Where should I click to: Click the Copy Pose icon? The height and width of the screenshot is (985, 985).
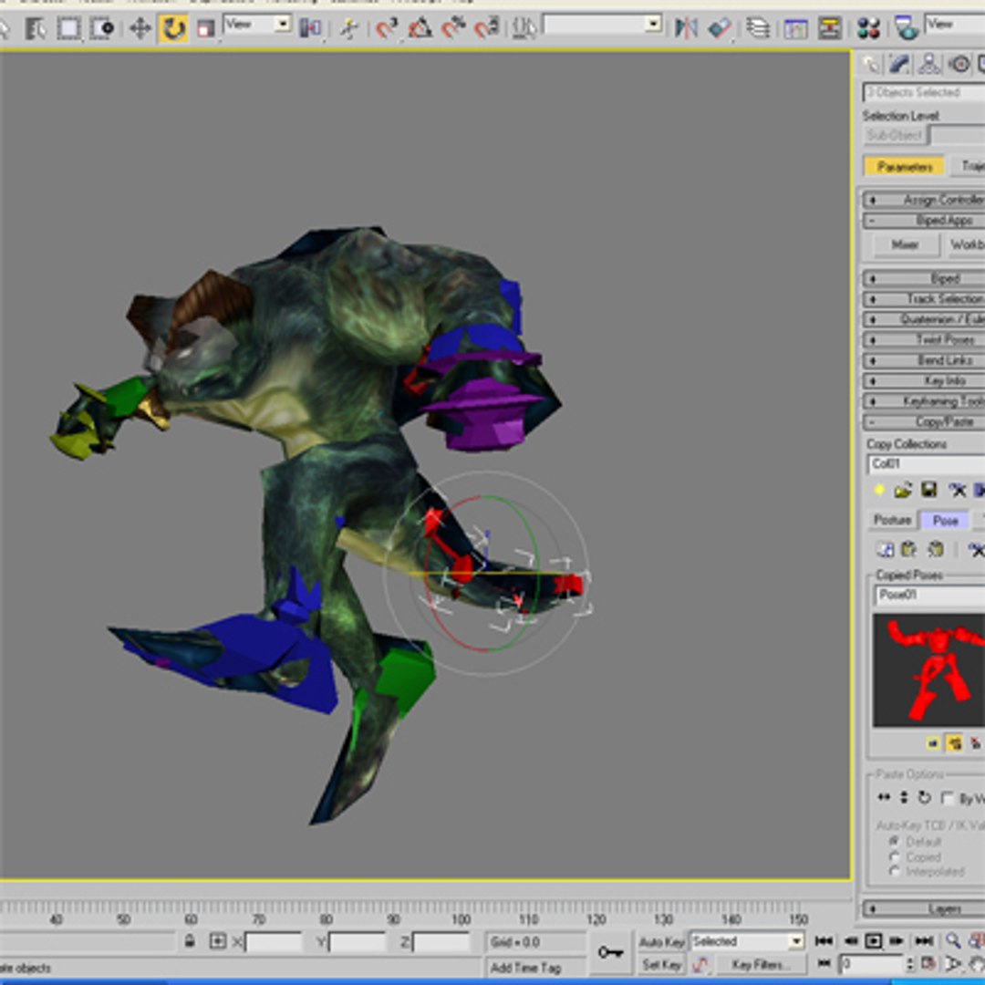(x=885, y=550)
